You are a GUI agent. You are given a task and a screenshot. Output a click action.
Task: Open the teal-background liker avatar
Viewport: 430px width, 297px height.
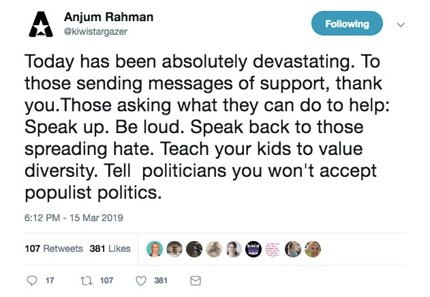pyautogui.click(x=155, y=249)
